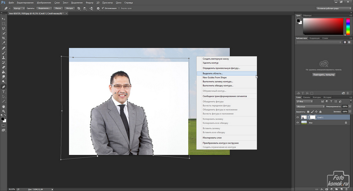The height and width of the screenshot is (191, 353).
Task: Select the Move tool in the toolbox
Action: coord(4,19)
